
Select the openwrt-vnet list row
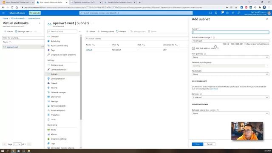[x=23, y=47]
